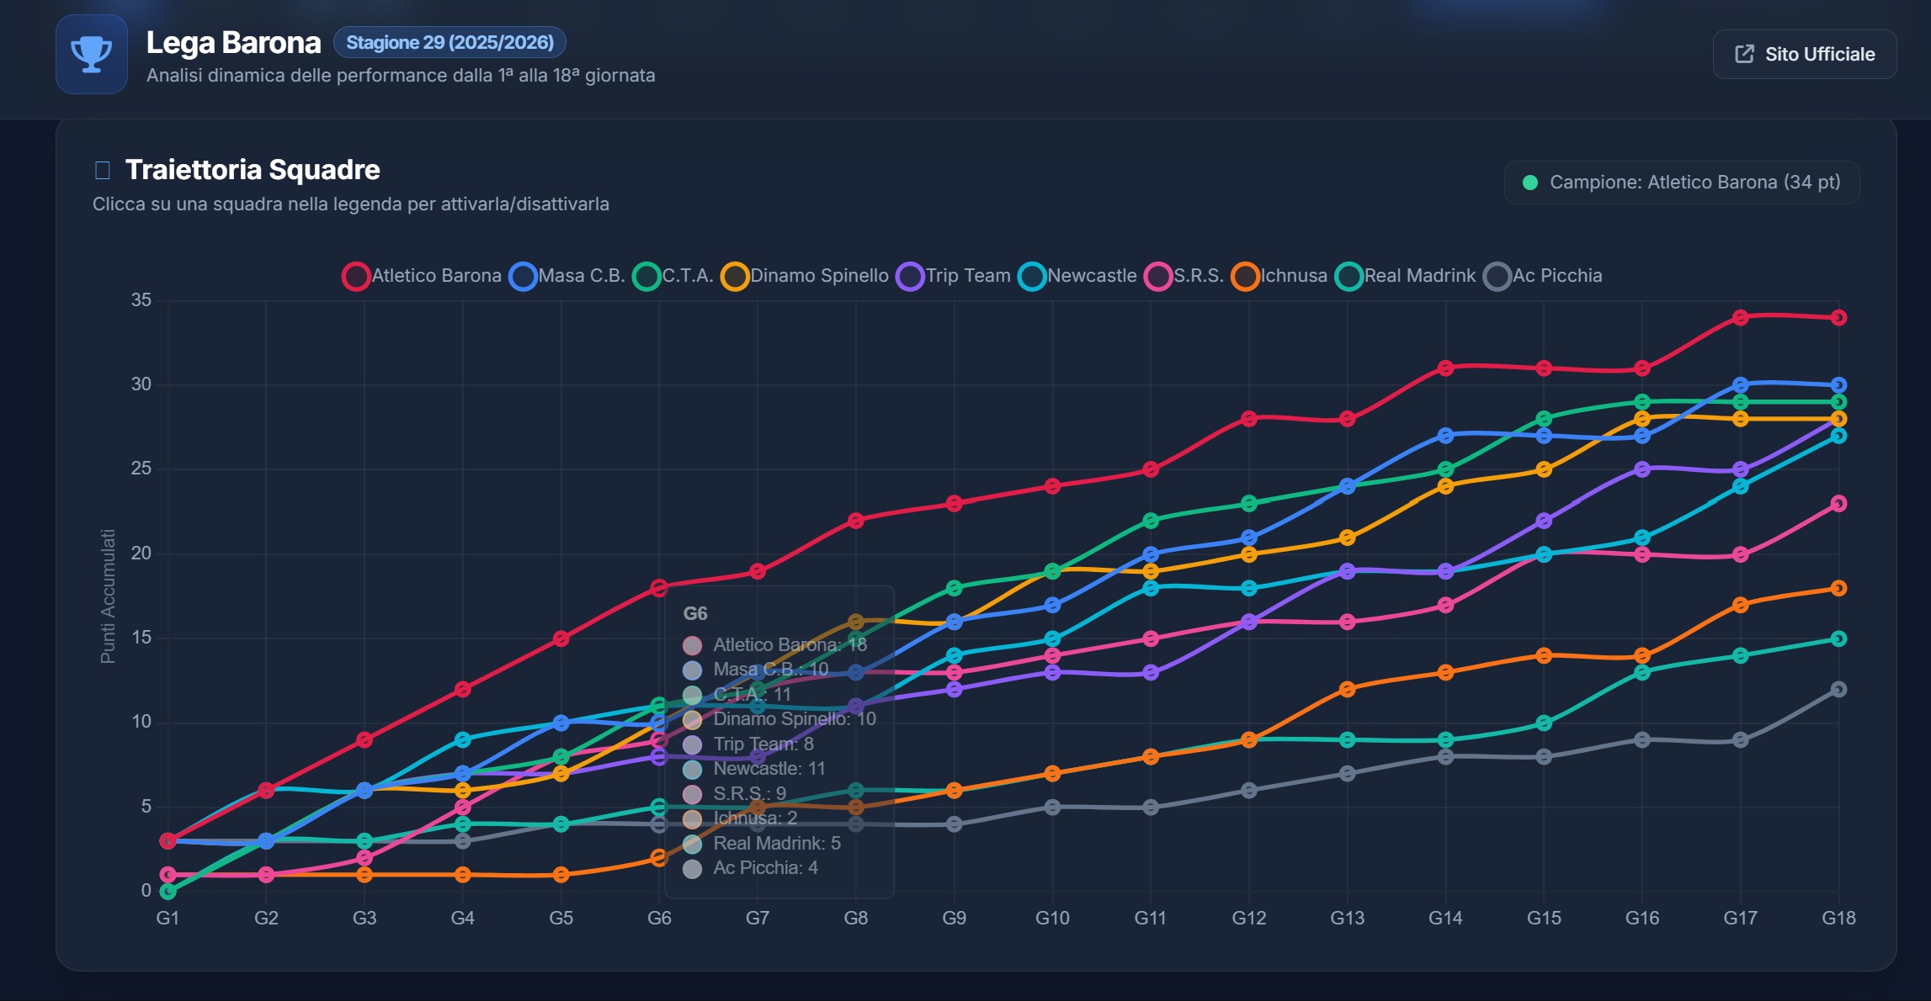Click the G18 axis label
This screenshot has height=1001, width=1931.
click(1838, 918)
